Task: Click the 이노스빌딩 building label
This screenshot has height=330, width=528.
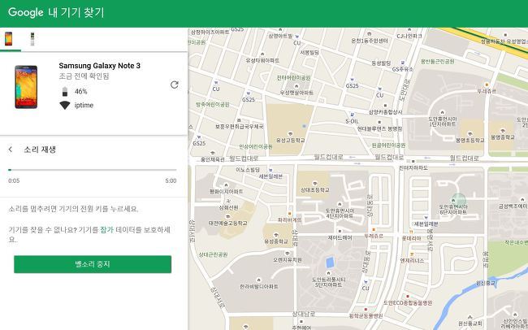Action: (248, 170)
